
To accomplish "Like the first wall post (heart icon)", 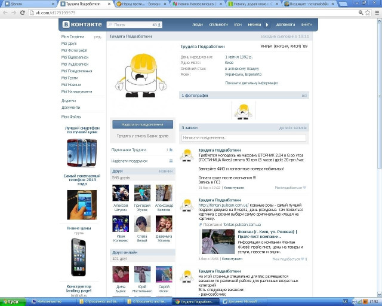I will click(x=304, y=188).
